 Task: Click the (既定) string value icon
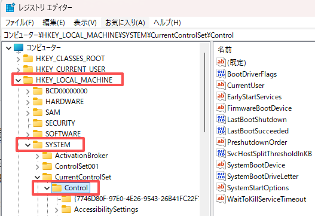pos(221,62)
